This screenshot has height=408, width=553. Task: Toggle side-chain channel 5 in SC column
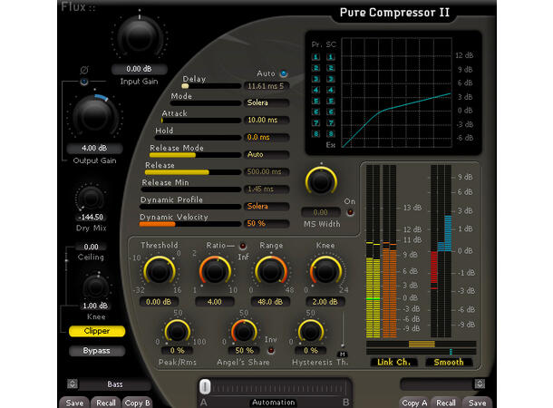click(331, 101)
